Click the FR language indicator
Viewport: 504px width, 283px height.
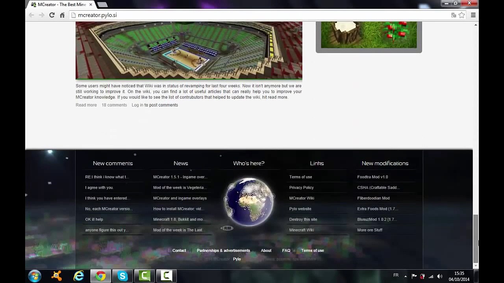[396, 275]
